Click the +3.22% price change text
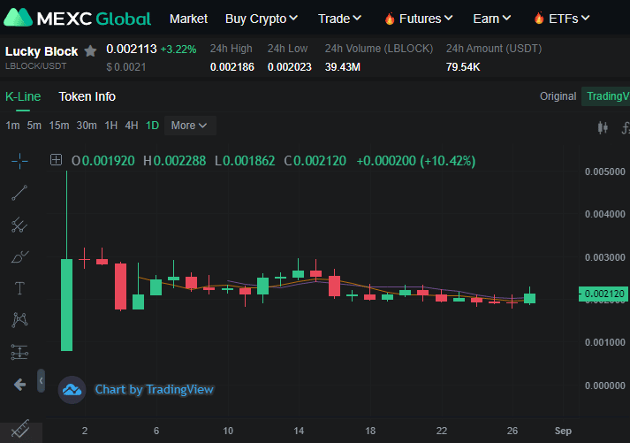The width and height of the screenshot is (630, 443). coord(178,50)
